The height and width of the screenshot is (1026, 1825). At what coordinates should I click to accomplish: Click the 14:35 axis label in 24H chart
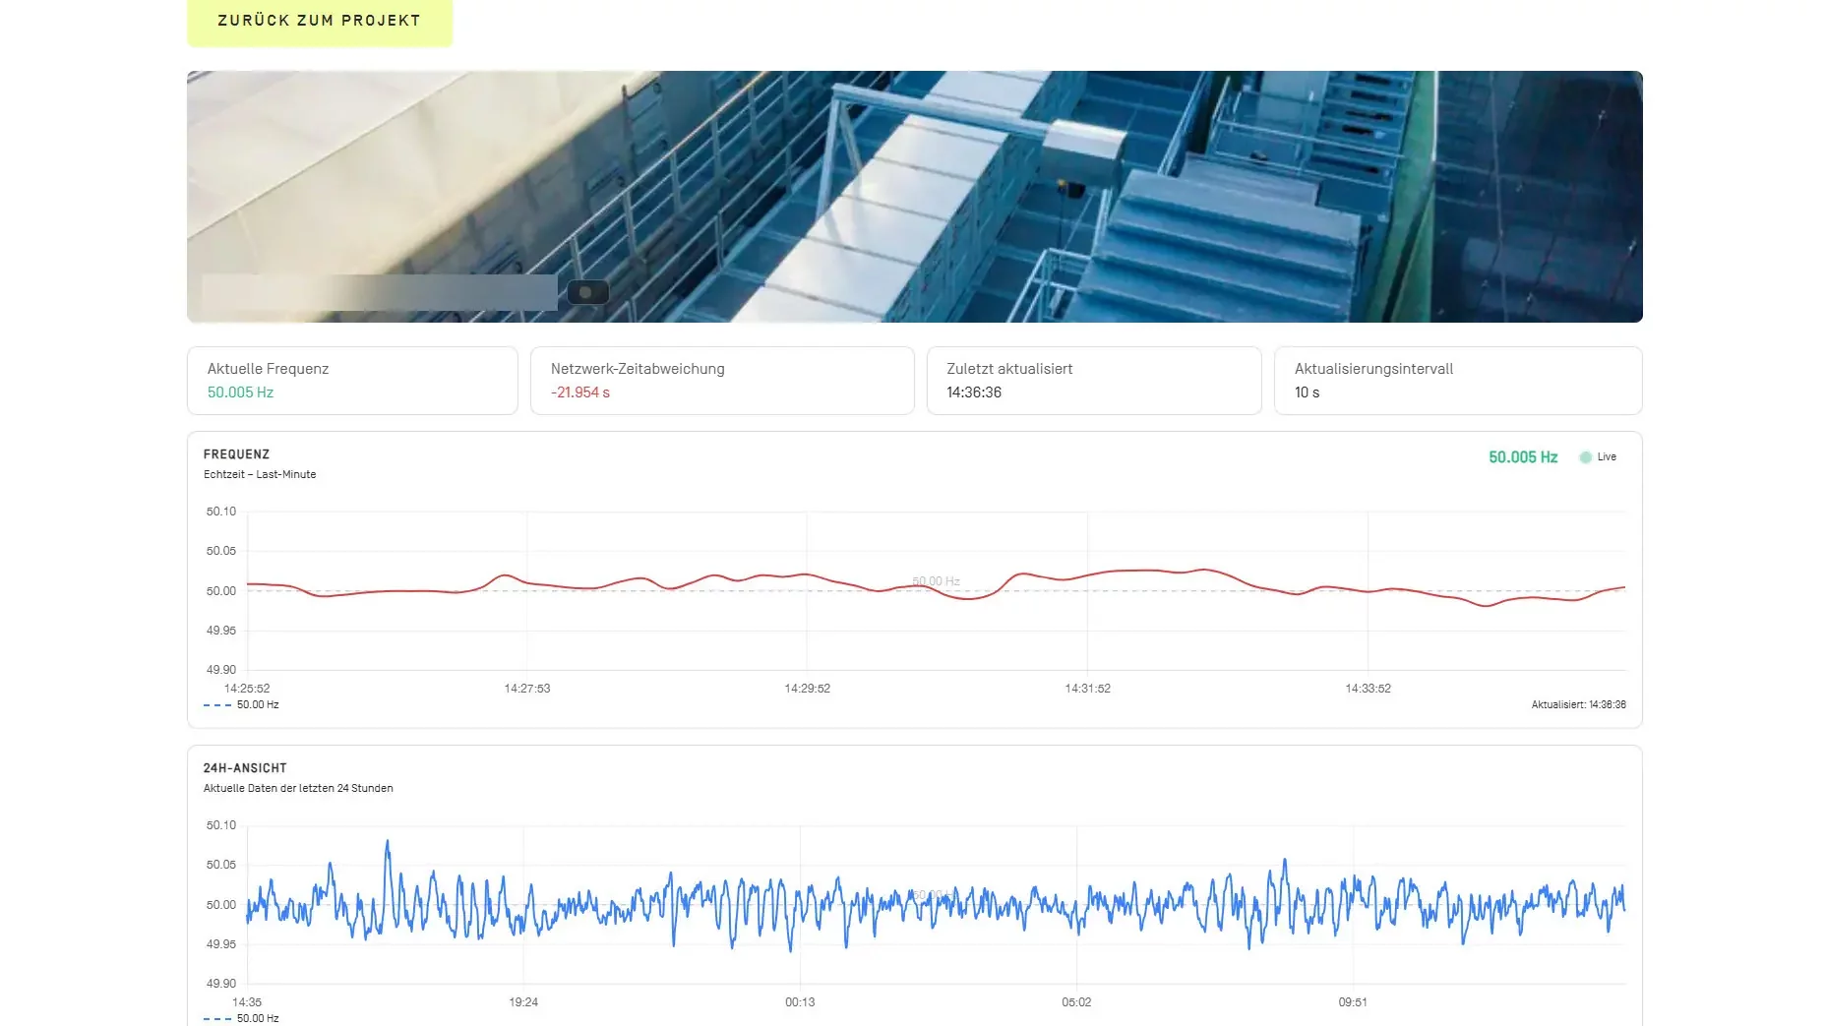(247, 1002)
